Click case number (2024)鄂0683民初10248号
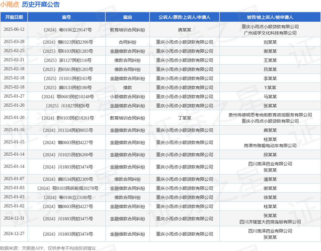 tap(68, 97)
